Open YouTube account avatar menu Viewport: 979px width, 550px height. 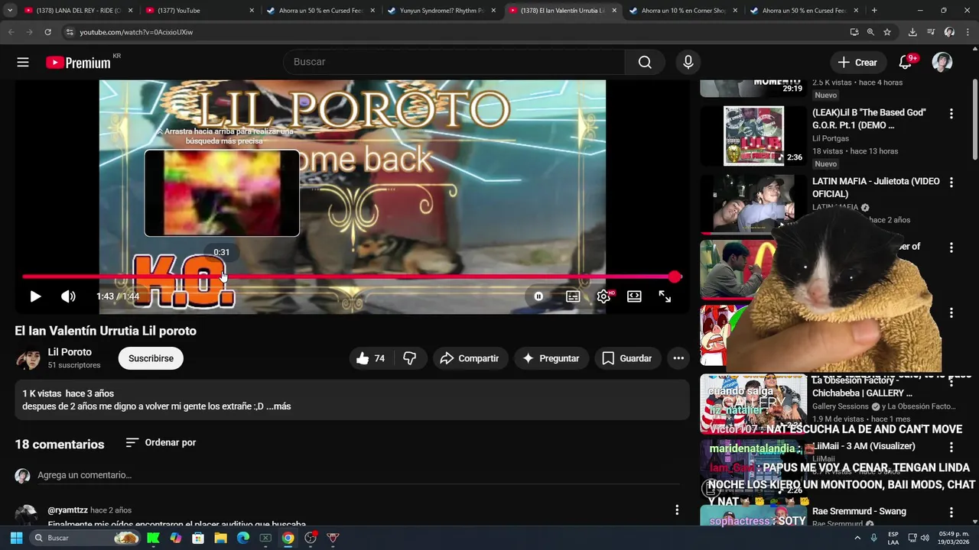pos(942,63)
